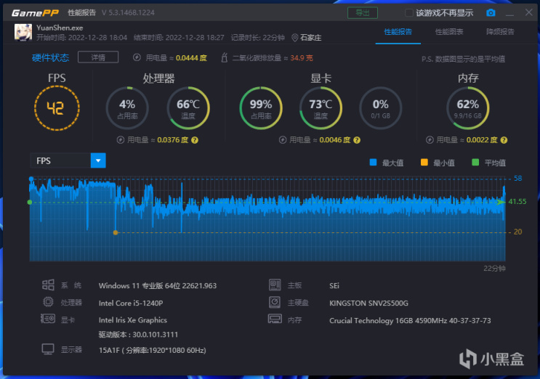Click the motherboard icon beside 主板
The height and width of the screenshot is (379, 540).
point(275,285)
